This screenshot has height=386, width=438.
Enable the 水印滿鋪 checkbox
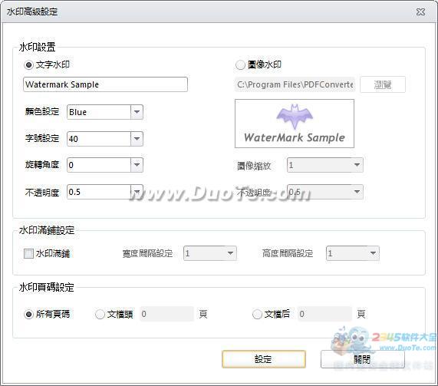(x=29, y=253)
